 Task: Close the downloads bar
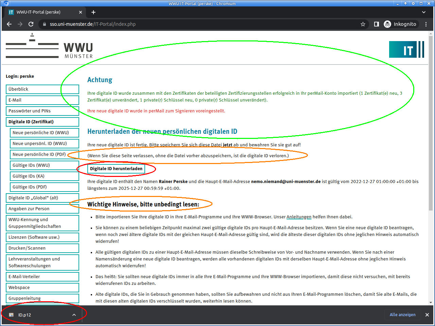tap(427, 315)
